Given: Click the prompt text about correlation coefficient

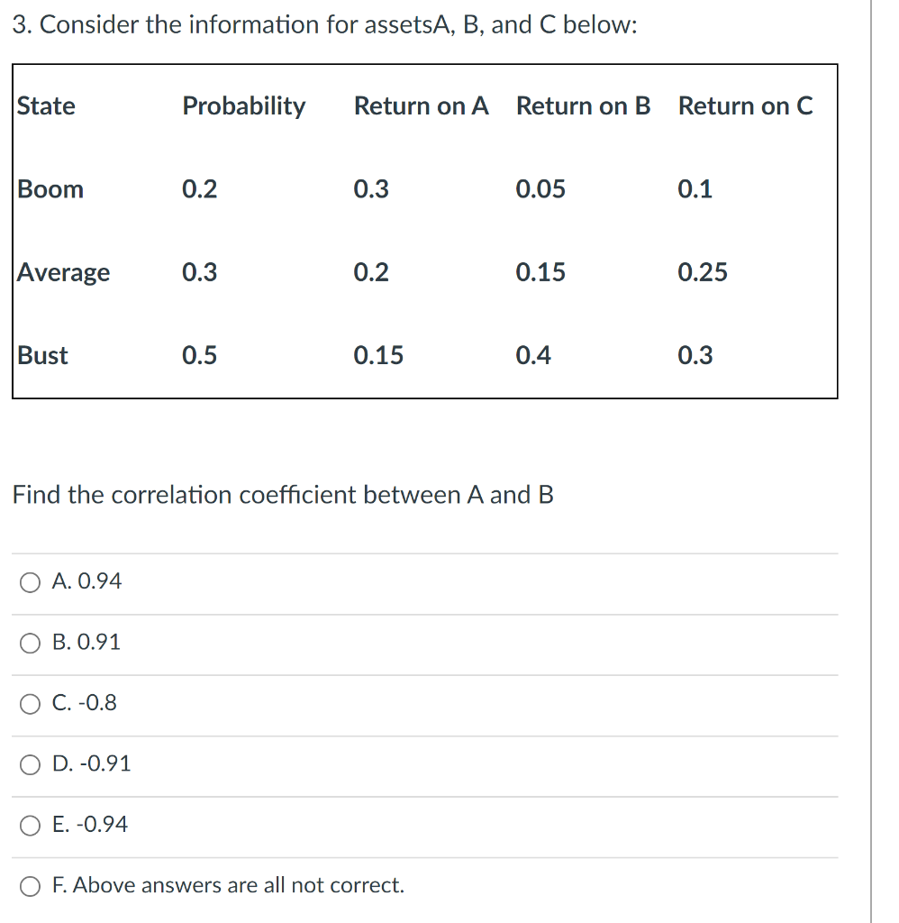Looking at the screenshot, I should click(282, 495).
